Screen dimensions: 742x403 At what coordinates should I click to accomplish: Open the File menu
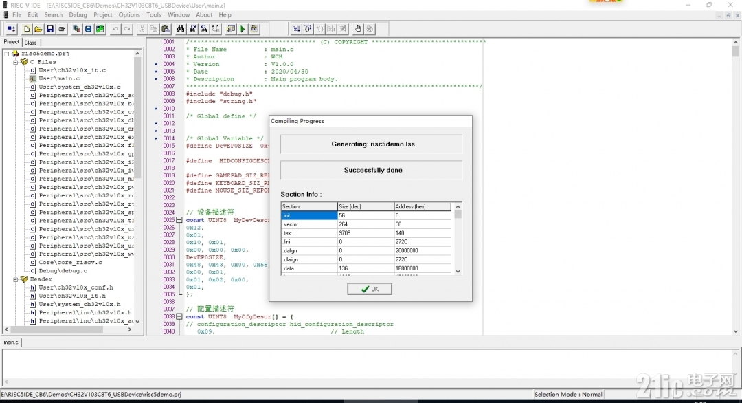17,14
